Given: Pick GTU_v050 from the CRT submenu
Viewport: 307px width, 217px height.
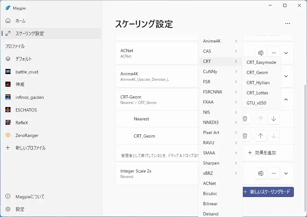Looking at the screenshot, I should (x=256, y=103).
